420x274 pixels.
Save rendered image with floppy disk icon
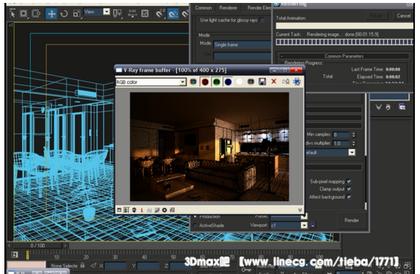(262, 82)
